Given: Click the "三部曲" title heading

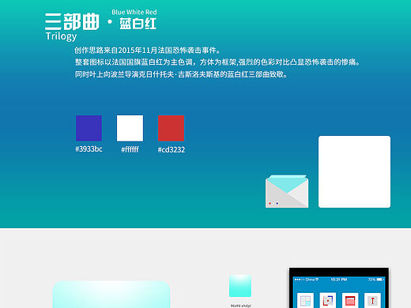Looking at the screenshot, I should [72, 21].
